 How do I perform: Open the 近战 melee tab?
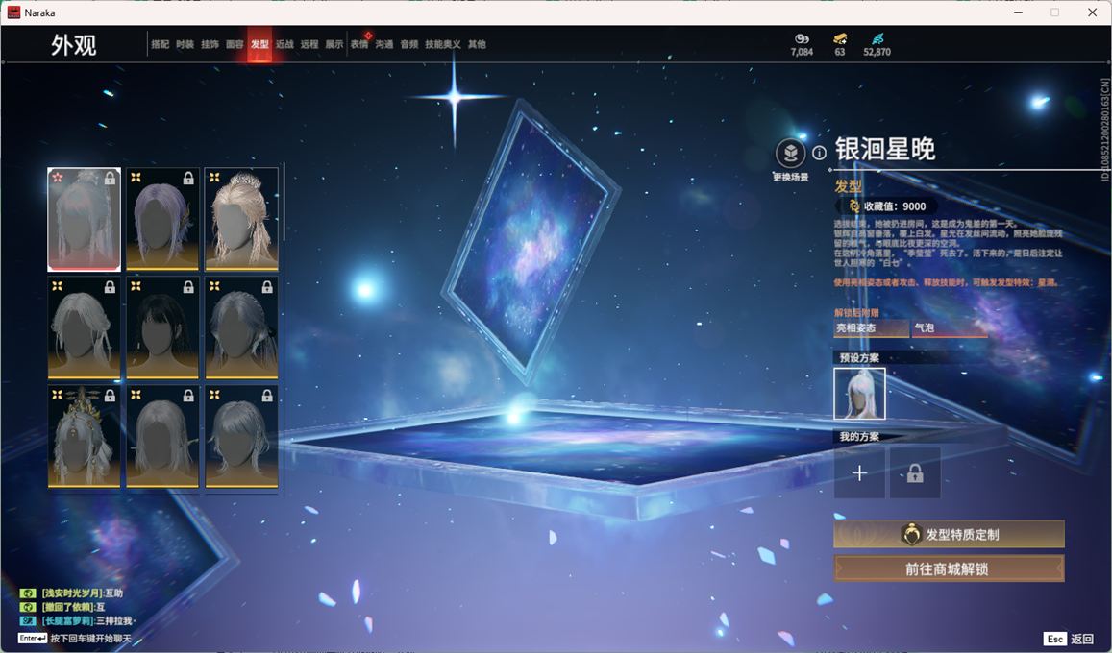tap(284, 44)
